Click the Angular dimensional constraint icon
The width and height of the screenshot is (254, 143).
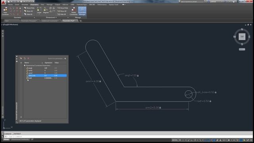point(51,11)
